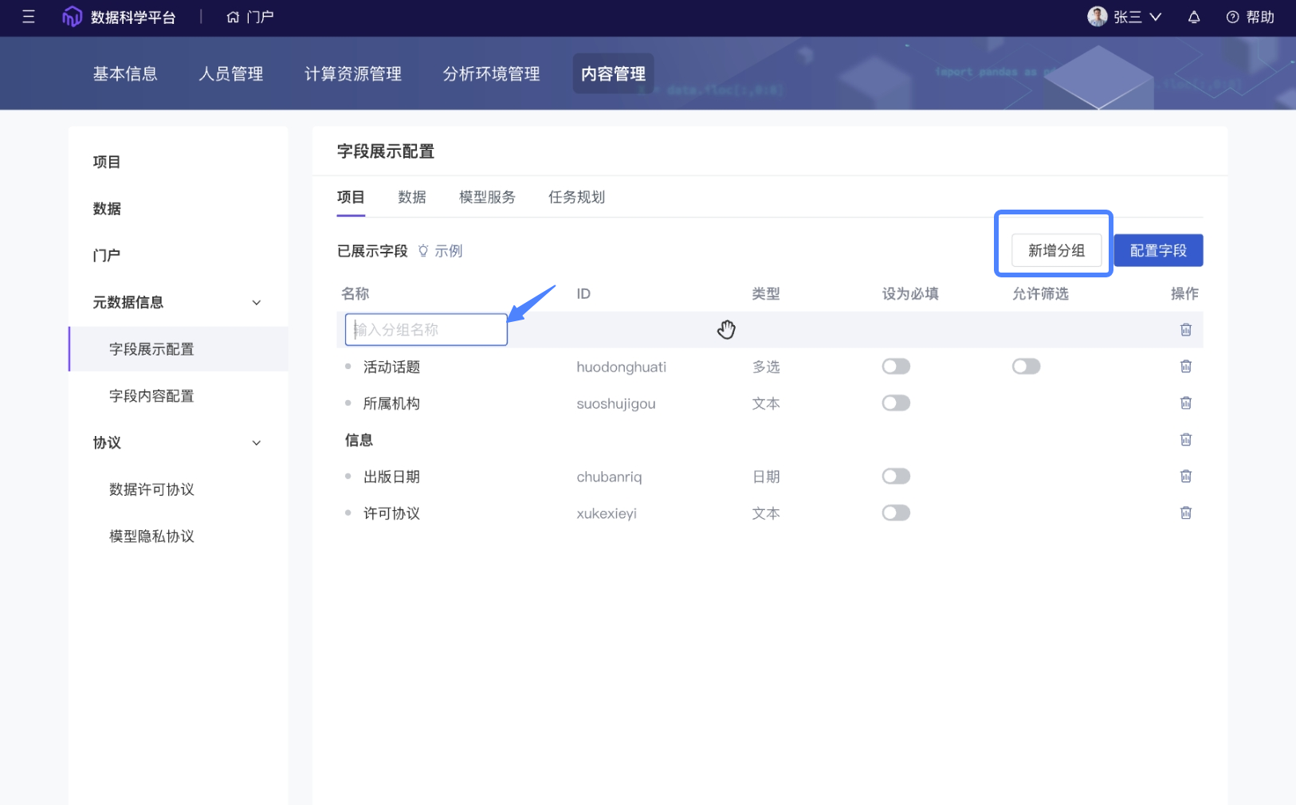Click the portal home icon
This screenshot has width=1296, height=805.
[x=233, y=17]
